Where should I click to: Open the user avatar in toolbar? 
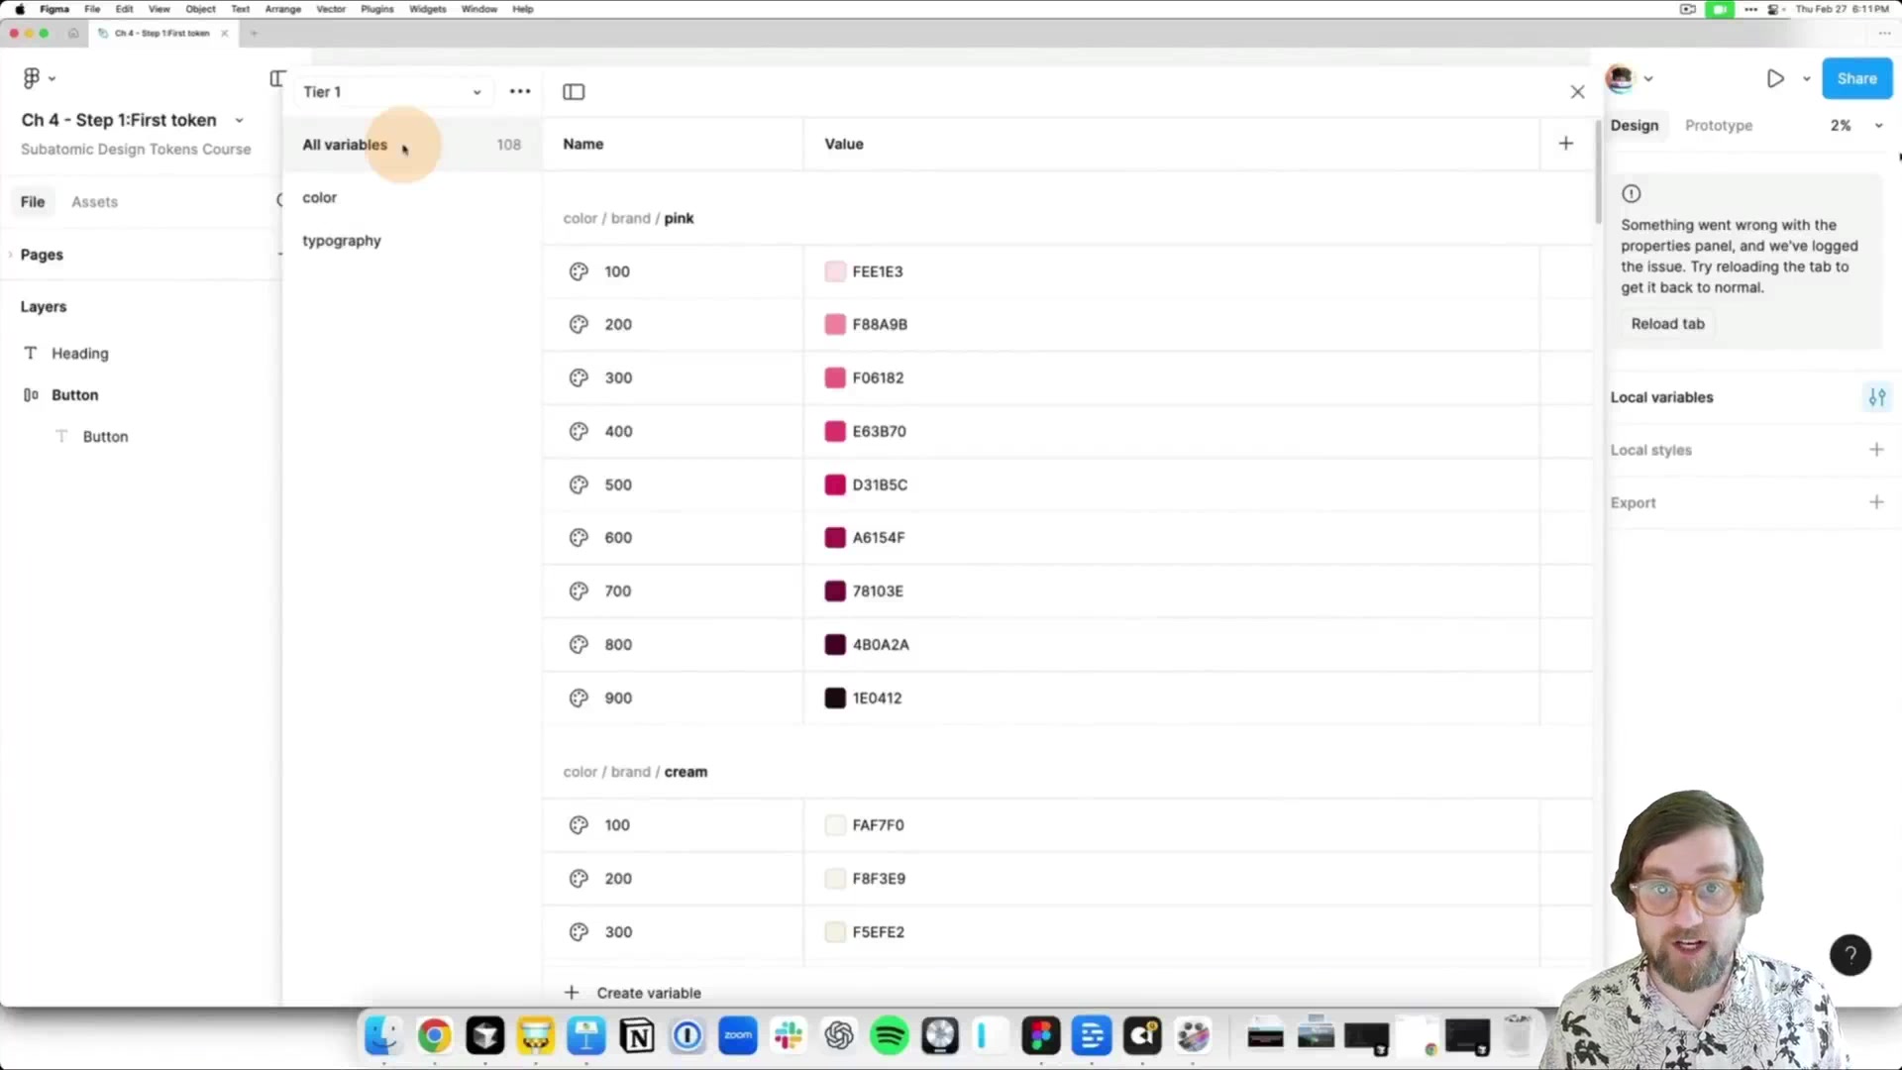click(1621, 78)
